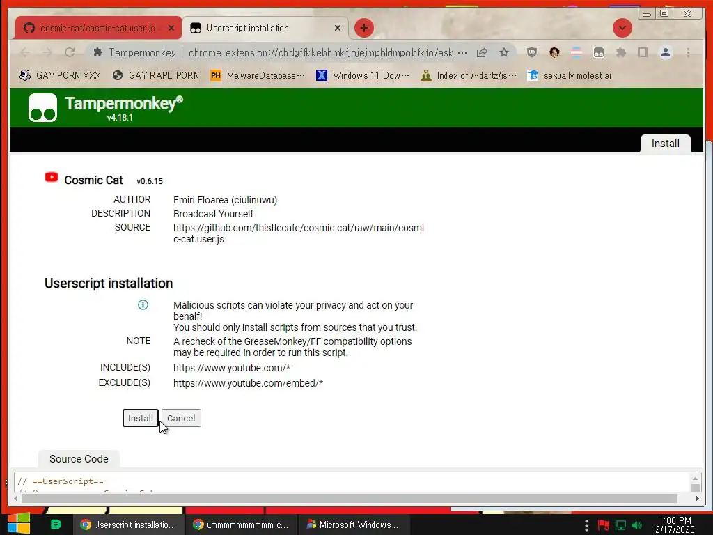Cancel the userscript installation
713x535 pixels.
tap(181, 418)
